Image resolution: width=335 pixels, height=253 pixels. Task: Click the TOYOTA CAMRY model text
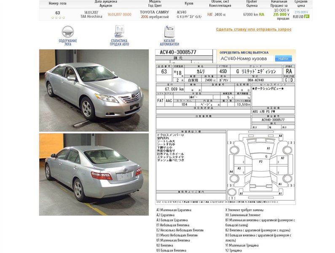pyautogui.click(x=155, y=12)
